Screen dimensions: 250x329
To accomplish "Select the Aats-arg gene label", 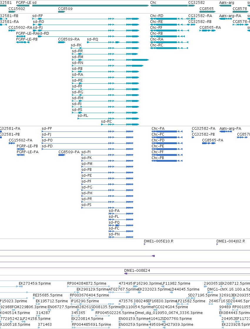I will click(226, 3).
